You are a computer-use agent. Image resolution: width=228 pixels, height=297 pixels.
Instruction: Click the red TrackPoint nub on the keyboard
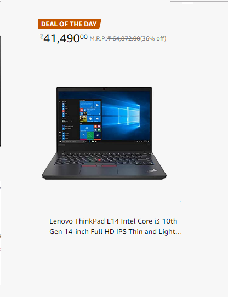tap(99, 161)
